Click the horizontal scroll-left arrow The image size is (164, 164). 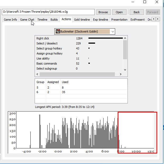[x=37, y=74]
